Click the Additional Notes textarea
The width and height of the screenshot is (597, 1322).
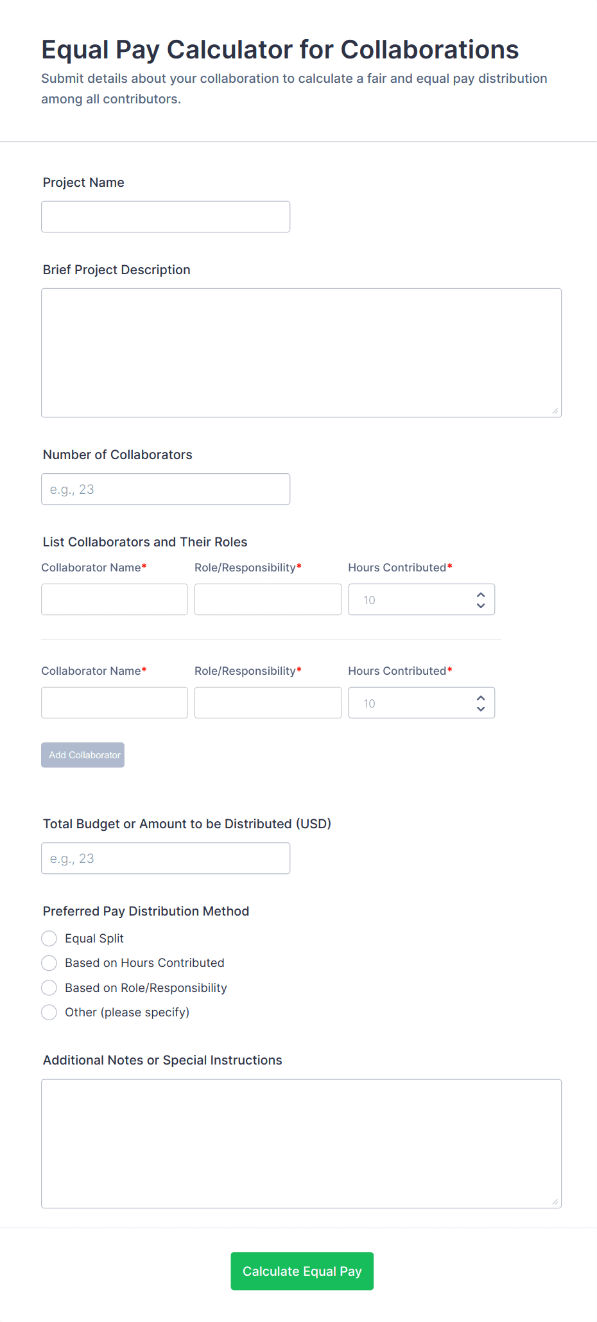click(x=301, y=1144)
